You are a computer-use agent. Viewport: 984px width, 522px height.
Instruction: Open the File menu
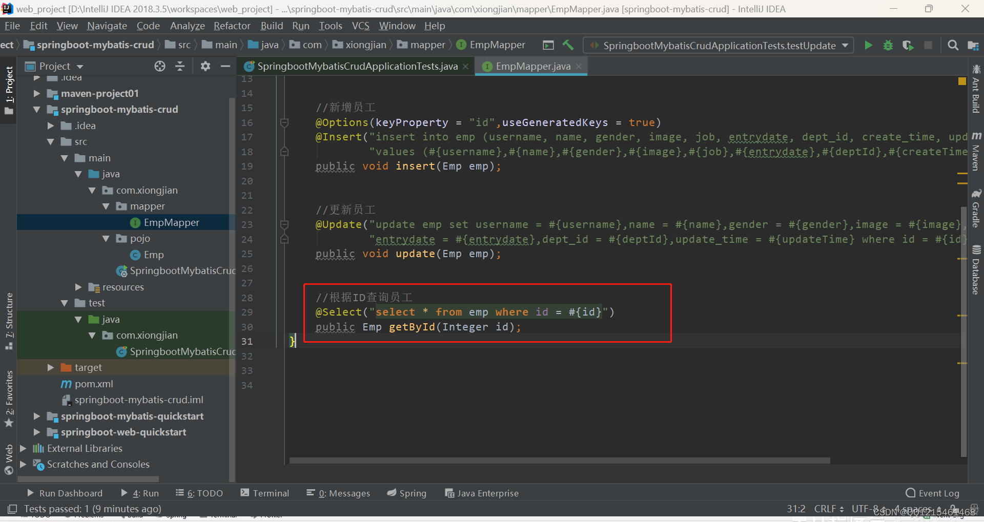coord(12,26)
